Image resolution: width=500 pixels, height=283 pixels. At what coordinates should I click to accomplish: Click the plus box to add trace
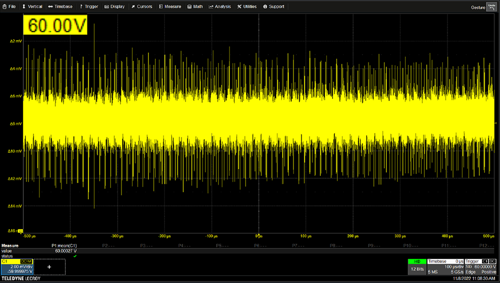[49, 267]
